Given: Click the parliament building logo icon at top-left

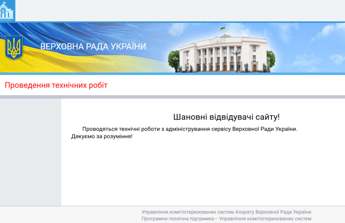Looking at the screenshot, I should point(7,10).
